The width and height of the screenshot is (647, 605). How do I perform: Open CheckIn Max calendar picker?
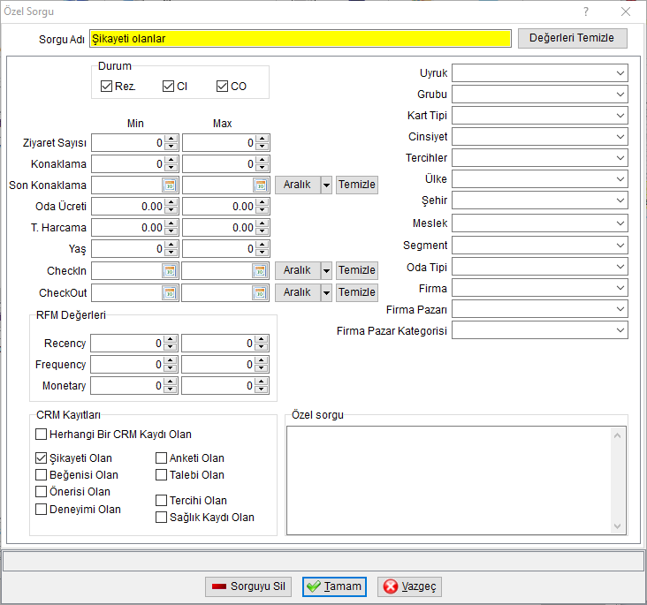coord(260,271)
